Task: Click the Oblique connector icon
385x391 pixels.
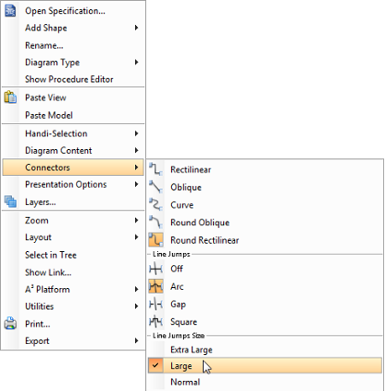Action: pos(155,187)
